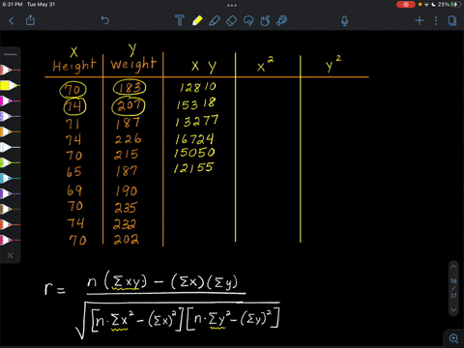Screen dimensions: 464x348
Task: Tap the circled weight value 207
Action: pos(129,105)
